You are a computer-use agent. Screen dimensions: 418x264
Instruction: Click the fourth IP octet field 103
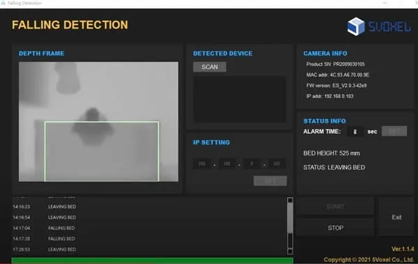click(277, 164)
